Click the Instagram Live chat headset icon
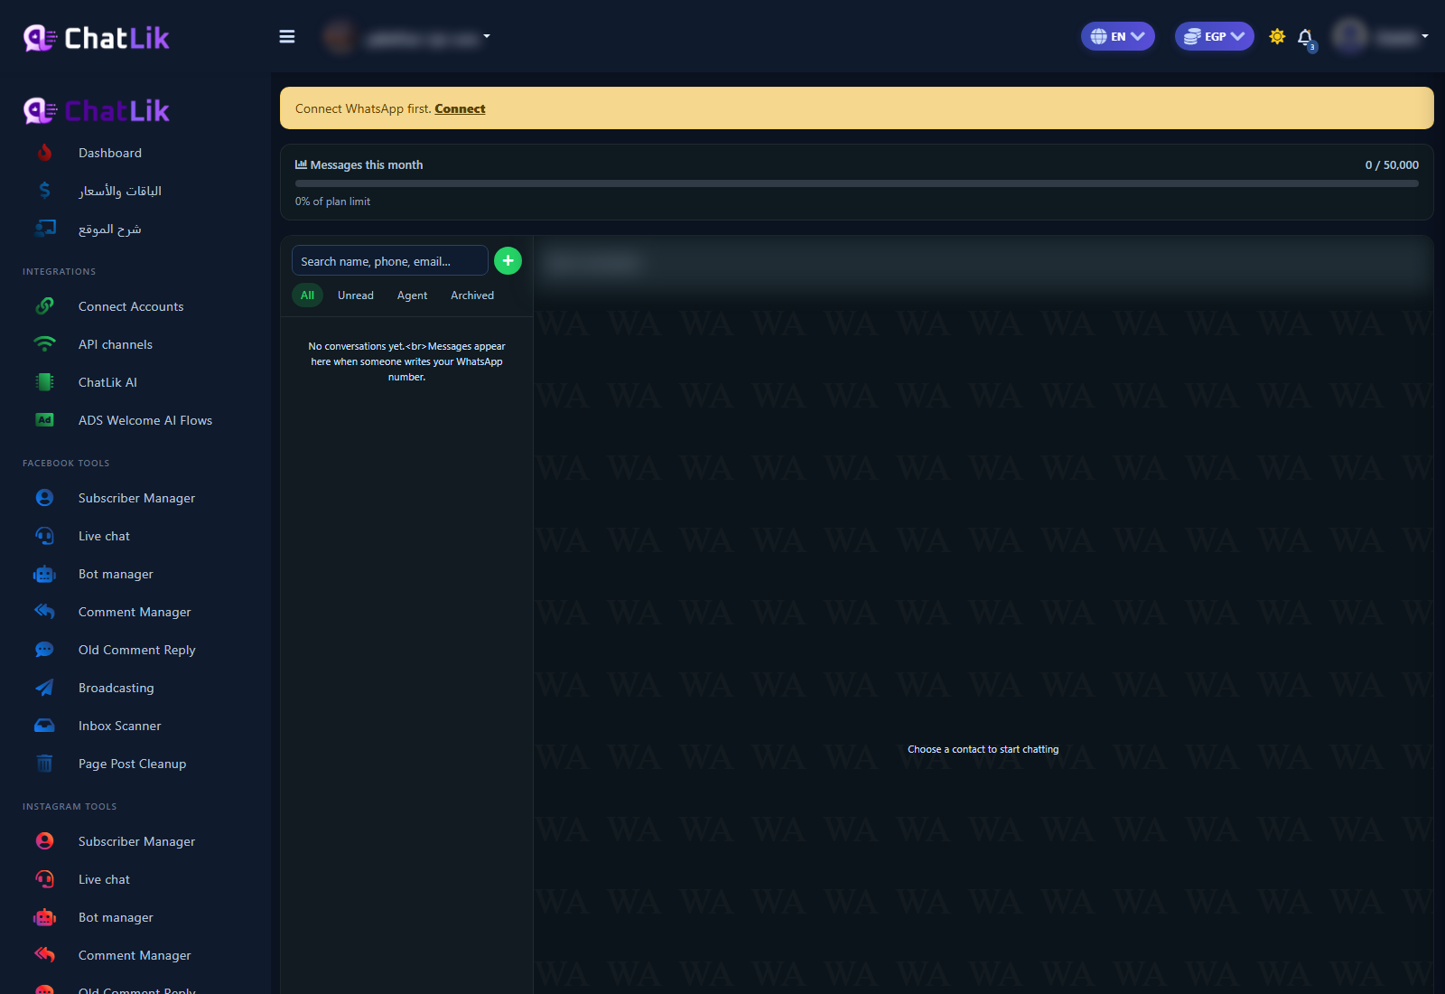Viewport: 1445px width, 994px height. tap(44, 879)
